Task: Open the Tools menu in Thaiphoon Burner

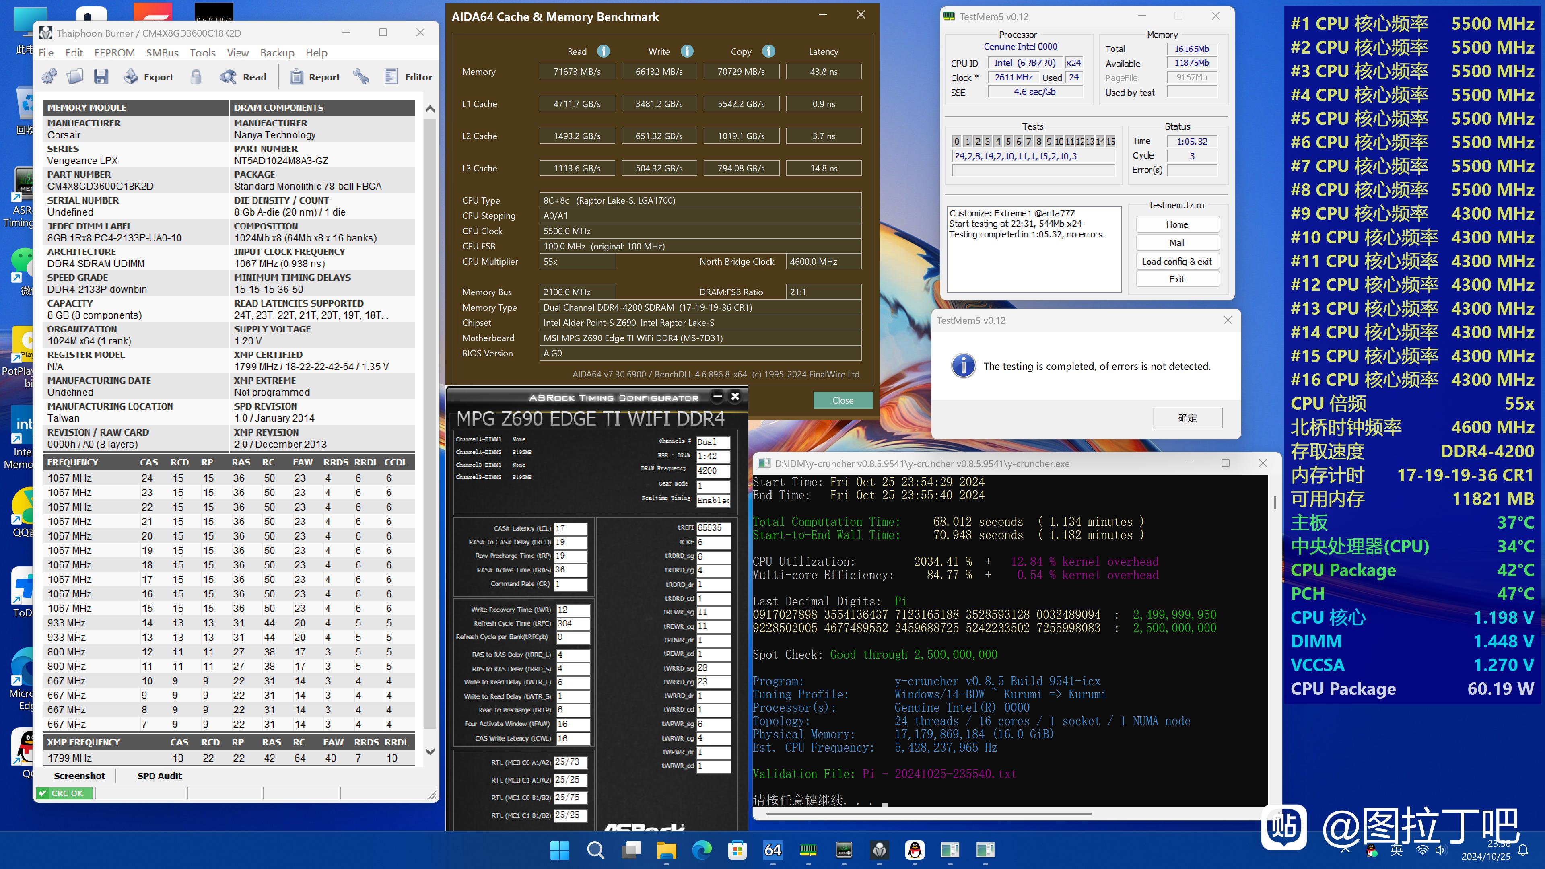Action: [202, 53]
